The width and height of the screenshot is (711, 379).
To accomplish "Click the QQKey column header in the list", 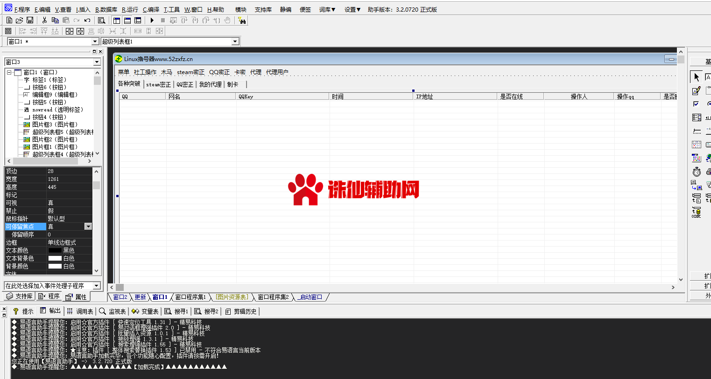I will tap(282, 96).
